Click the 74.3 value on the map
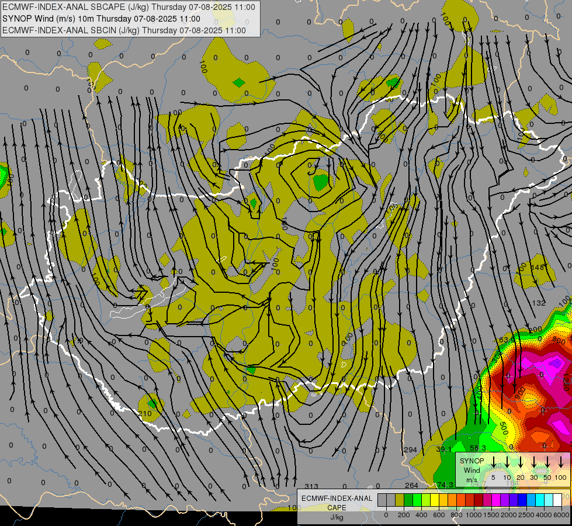Viewport: 572px width, 526px height. [445, 485]
